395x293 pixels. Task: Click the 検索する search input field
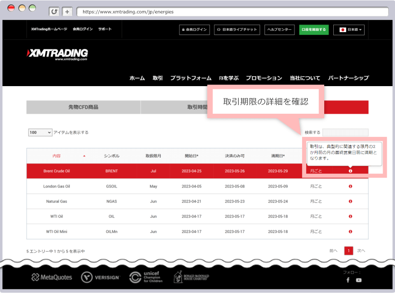[x=345, y=132]
